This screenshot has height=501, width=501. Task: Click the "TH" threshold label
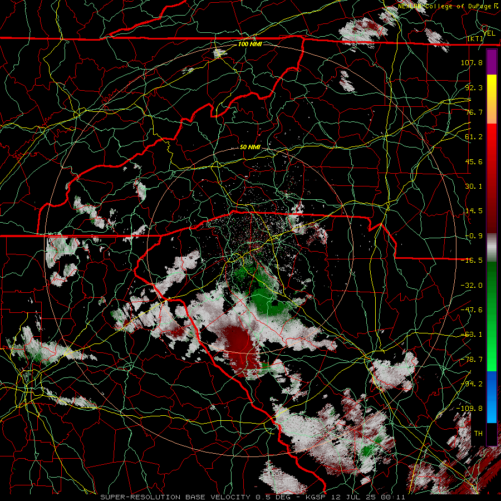click(x=478, y=434)
